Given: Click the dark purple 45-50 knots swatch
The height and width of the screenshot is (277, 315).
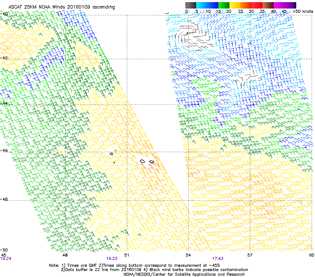Looking at the screenshot, I should 290,5.
